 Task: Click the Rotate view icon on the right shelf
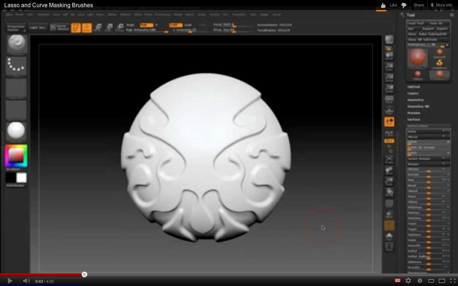pos(389,193)
